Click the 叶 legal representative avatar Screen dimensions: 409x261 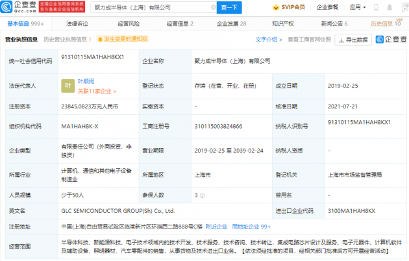[x=66, y=85]
